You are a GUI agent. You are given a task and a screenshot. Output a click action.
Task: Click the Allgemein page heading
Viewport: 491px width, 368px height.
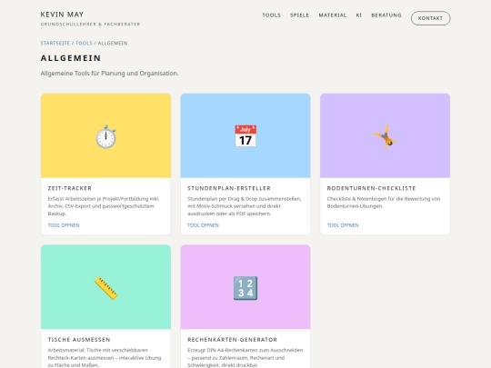(x=71, y=58)
